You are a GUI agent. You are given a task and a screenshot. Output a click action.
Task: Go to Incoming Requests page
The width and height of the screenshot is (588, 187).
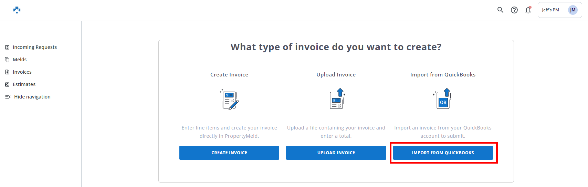[34, 47]
